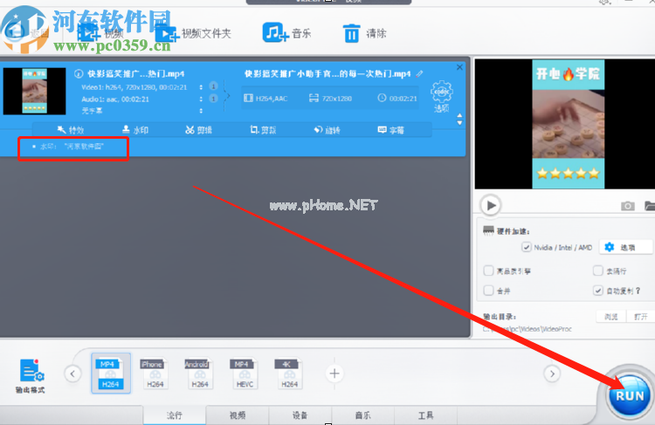This screenshot has height=425, width=655.
Task: Open the 旋转 rotate tool
Action: [x=327, y=130]
